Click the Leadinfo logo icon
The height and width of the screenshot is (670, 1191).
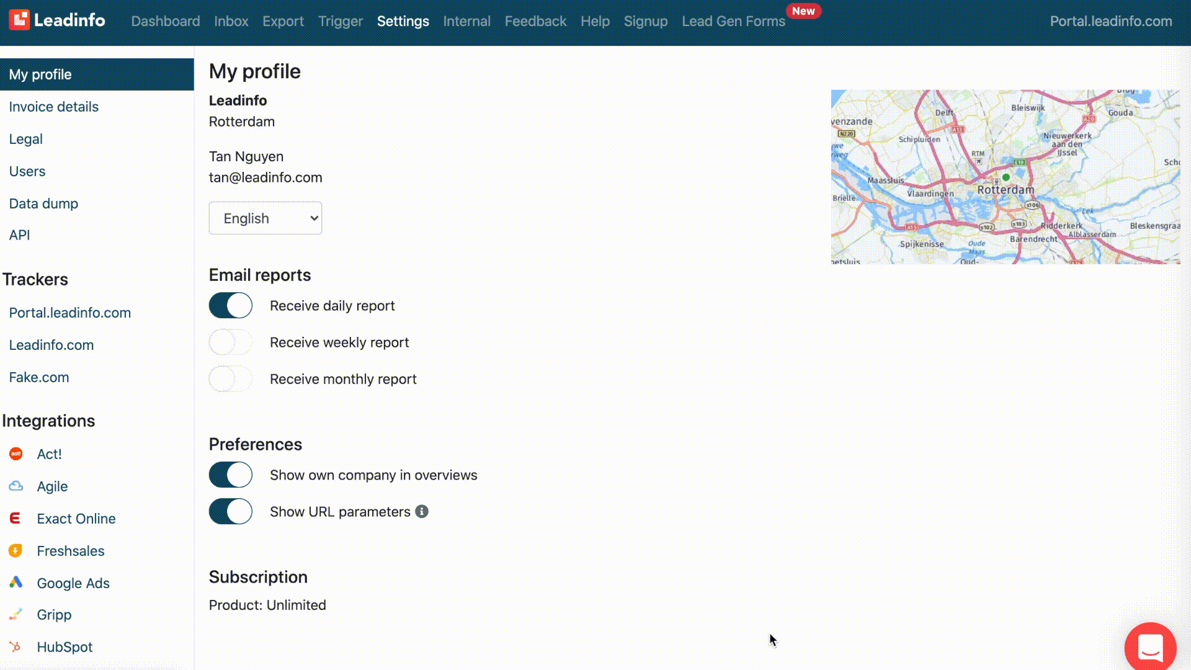[19, 20]
